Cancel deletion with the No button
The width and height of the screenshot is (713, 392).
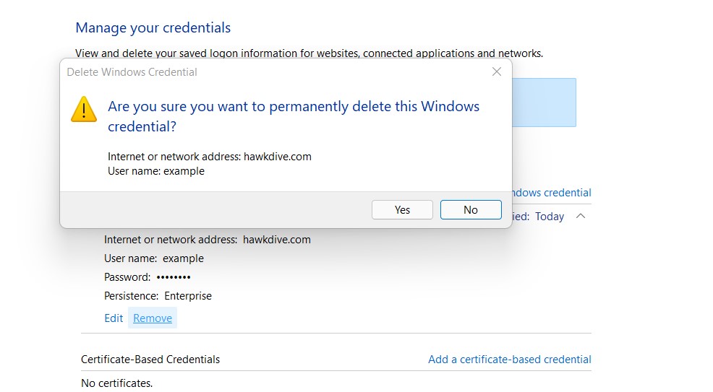(470, 209)
